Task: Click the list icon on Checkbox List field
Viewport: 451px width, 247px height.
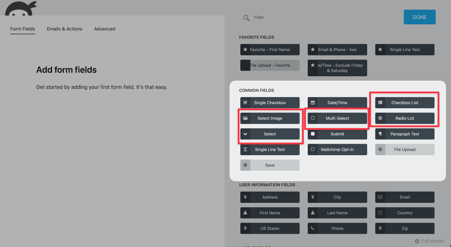Action: (x=380, y=103)
